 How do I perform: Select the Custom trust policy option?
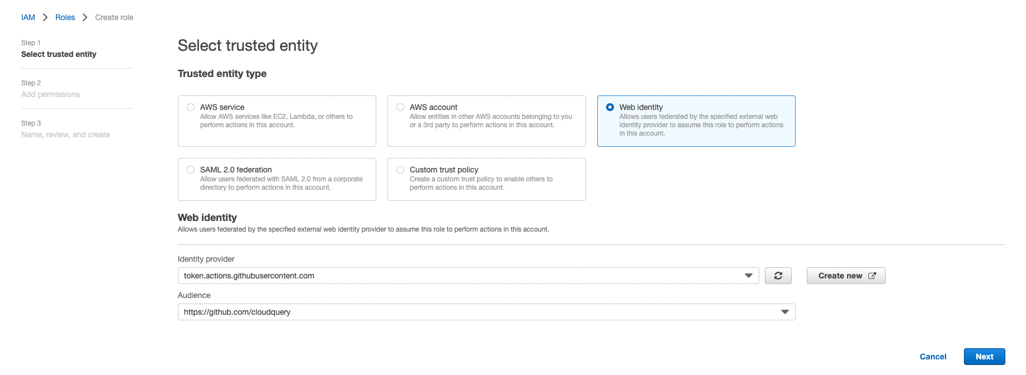(x=400, y=169)
